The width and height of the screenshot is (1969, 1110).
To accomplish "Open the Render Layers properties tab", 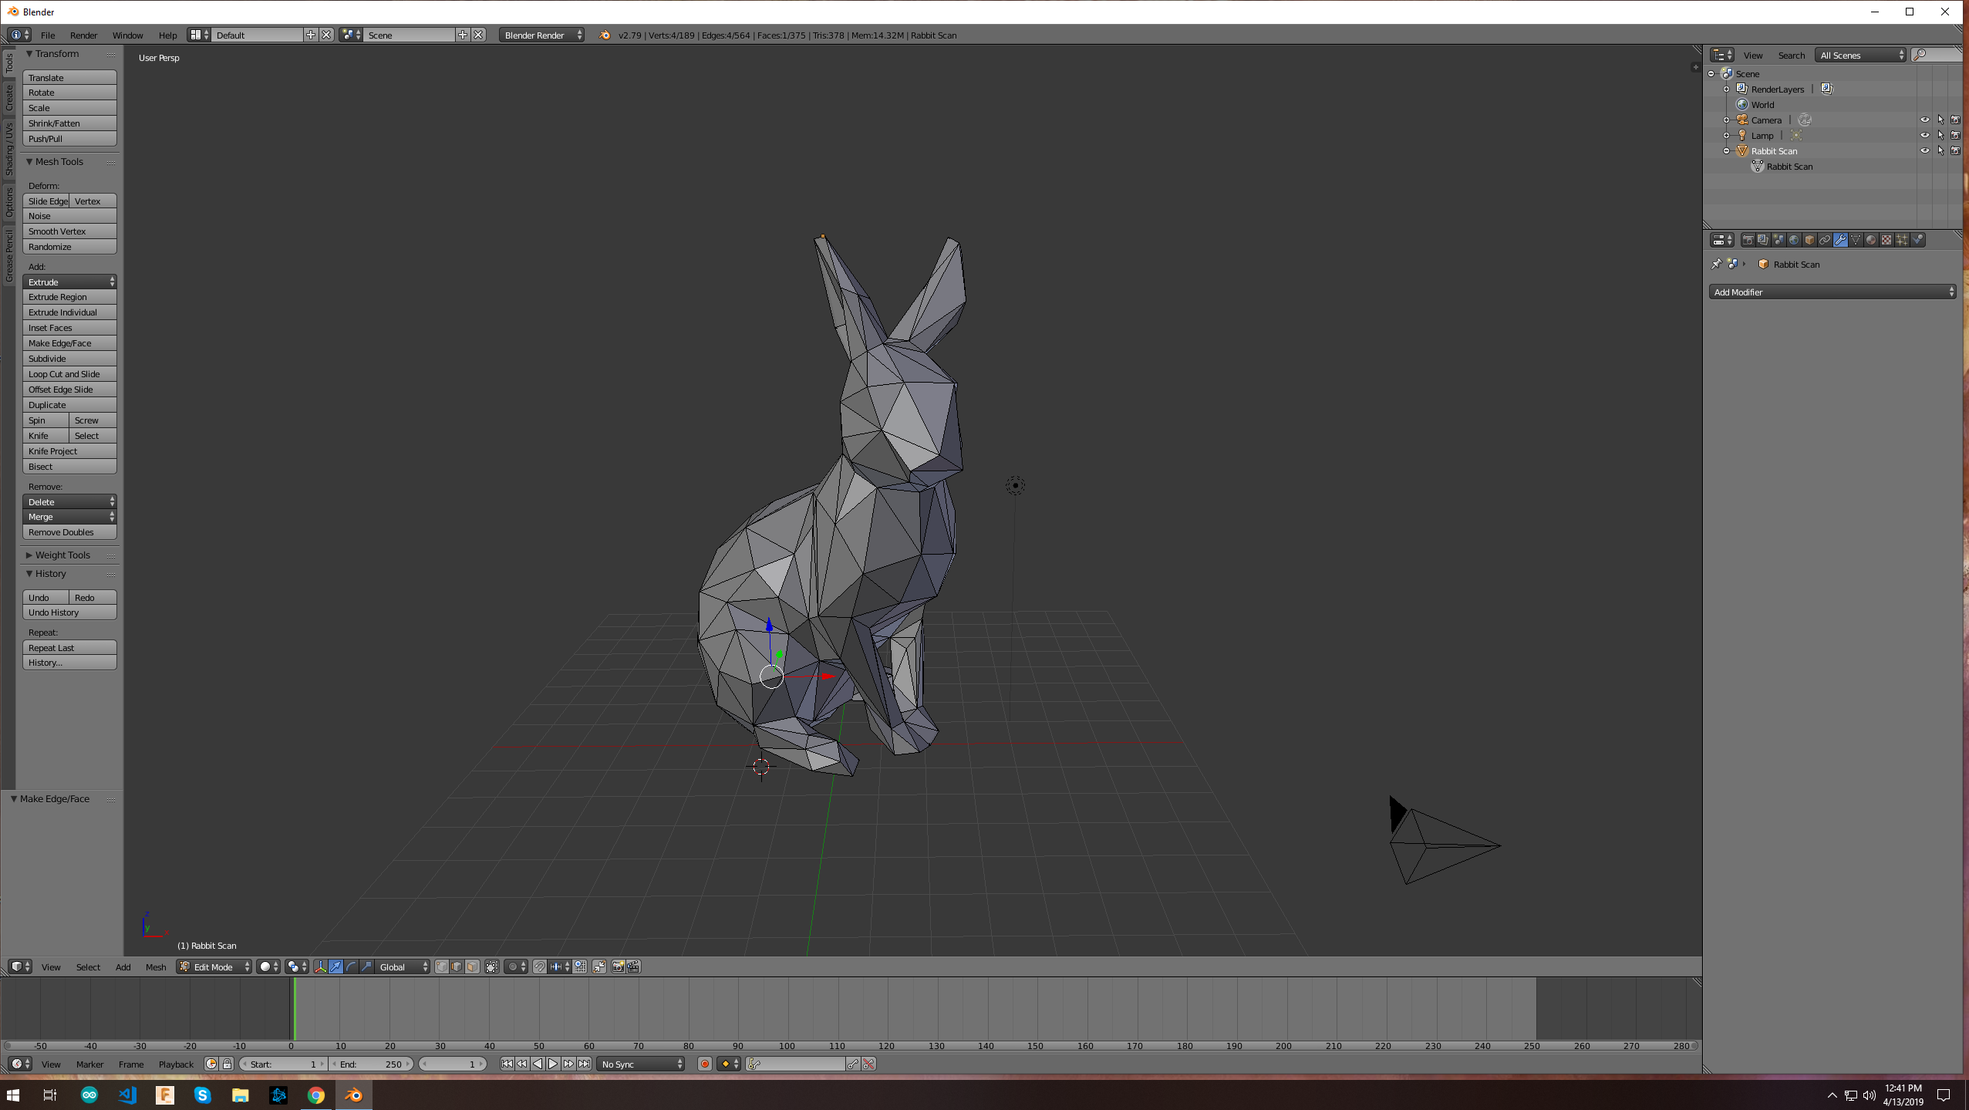I will 1763,240.
